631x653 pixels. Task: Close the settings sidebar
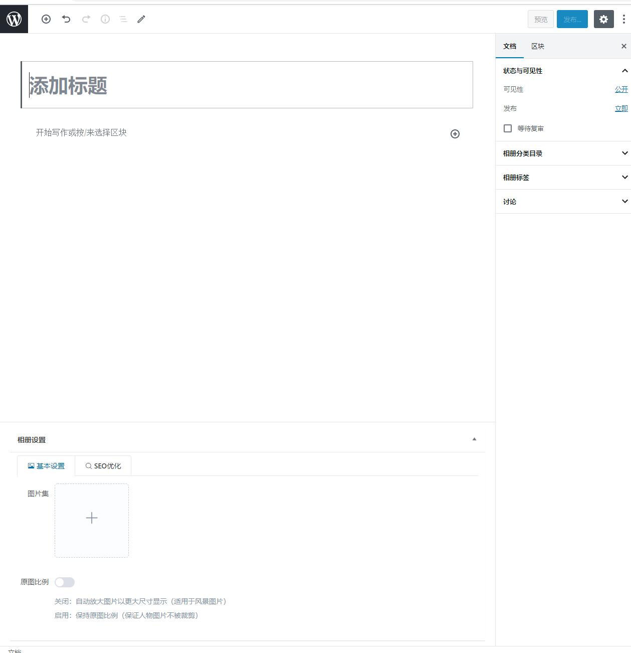pyautogui.click(x=624, y=46)
